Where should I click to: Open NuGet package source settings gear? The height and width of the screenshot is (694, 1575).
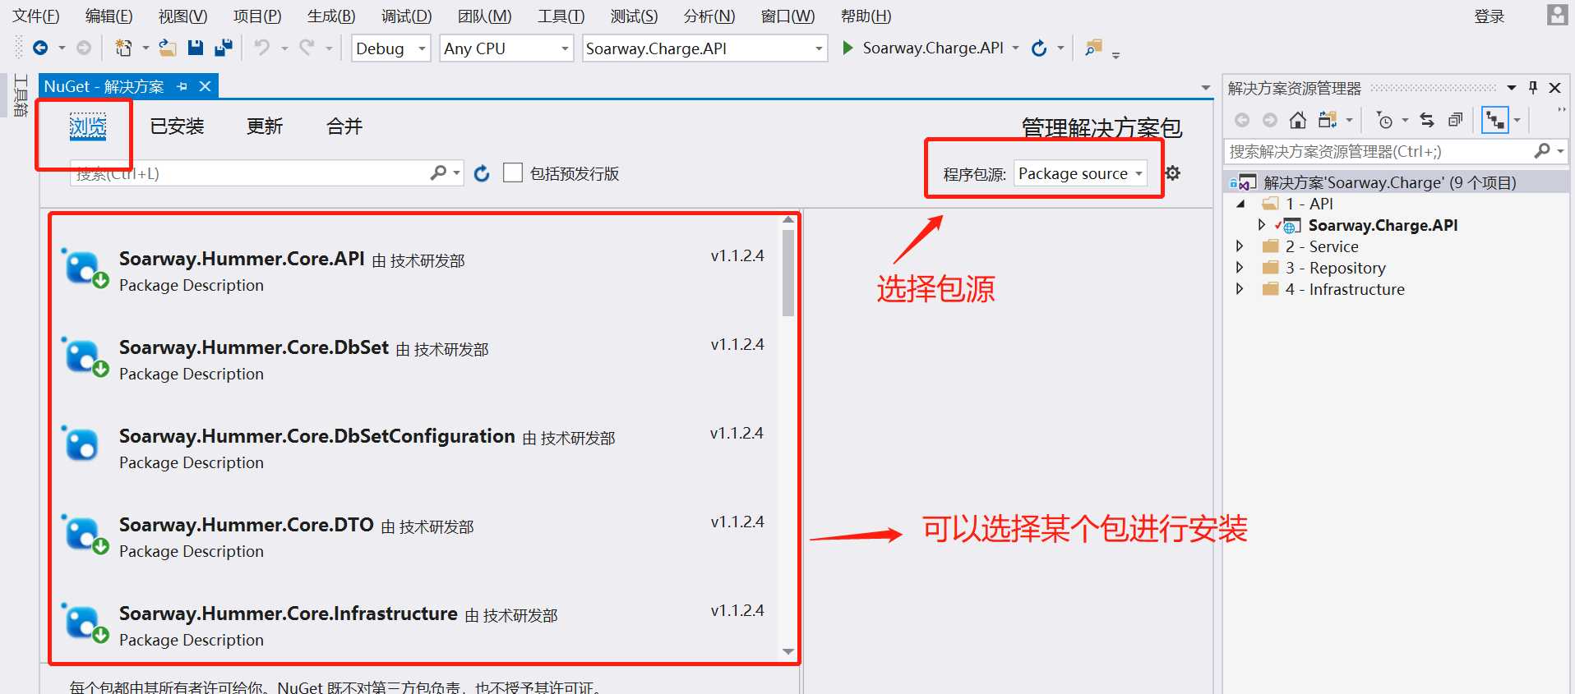[1173, 173]
